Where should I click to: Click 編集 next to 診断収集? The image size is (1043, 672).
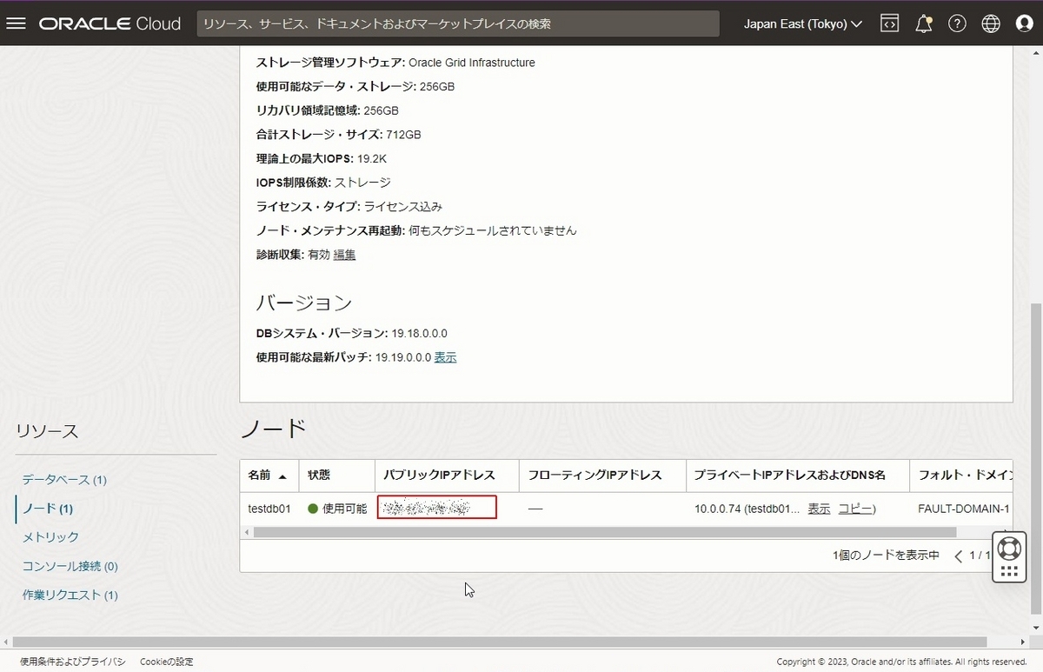343,255
